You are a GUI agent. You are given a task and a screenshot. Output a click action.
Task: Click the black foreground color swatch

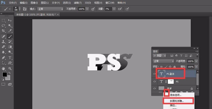(5, 75)
